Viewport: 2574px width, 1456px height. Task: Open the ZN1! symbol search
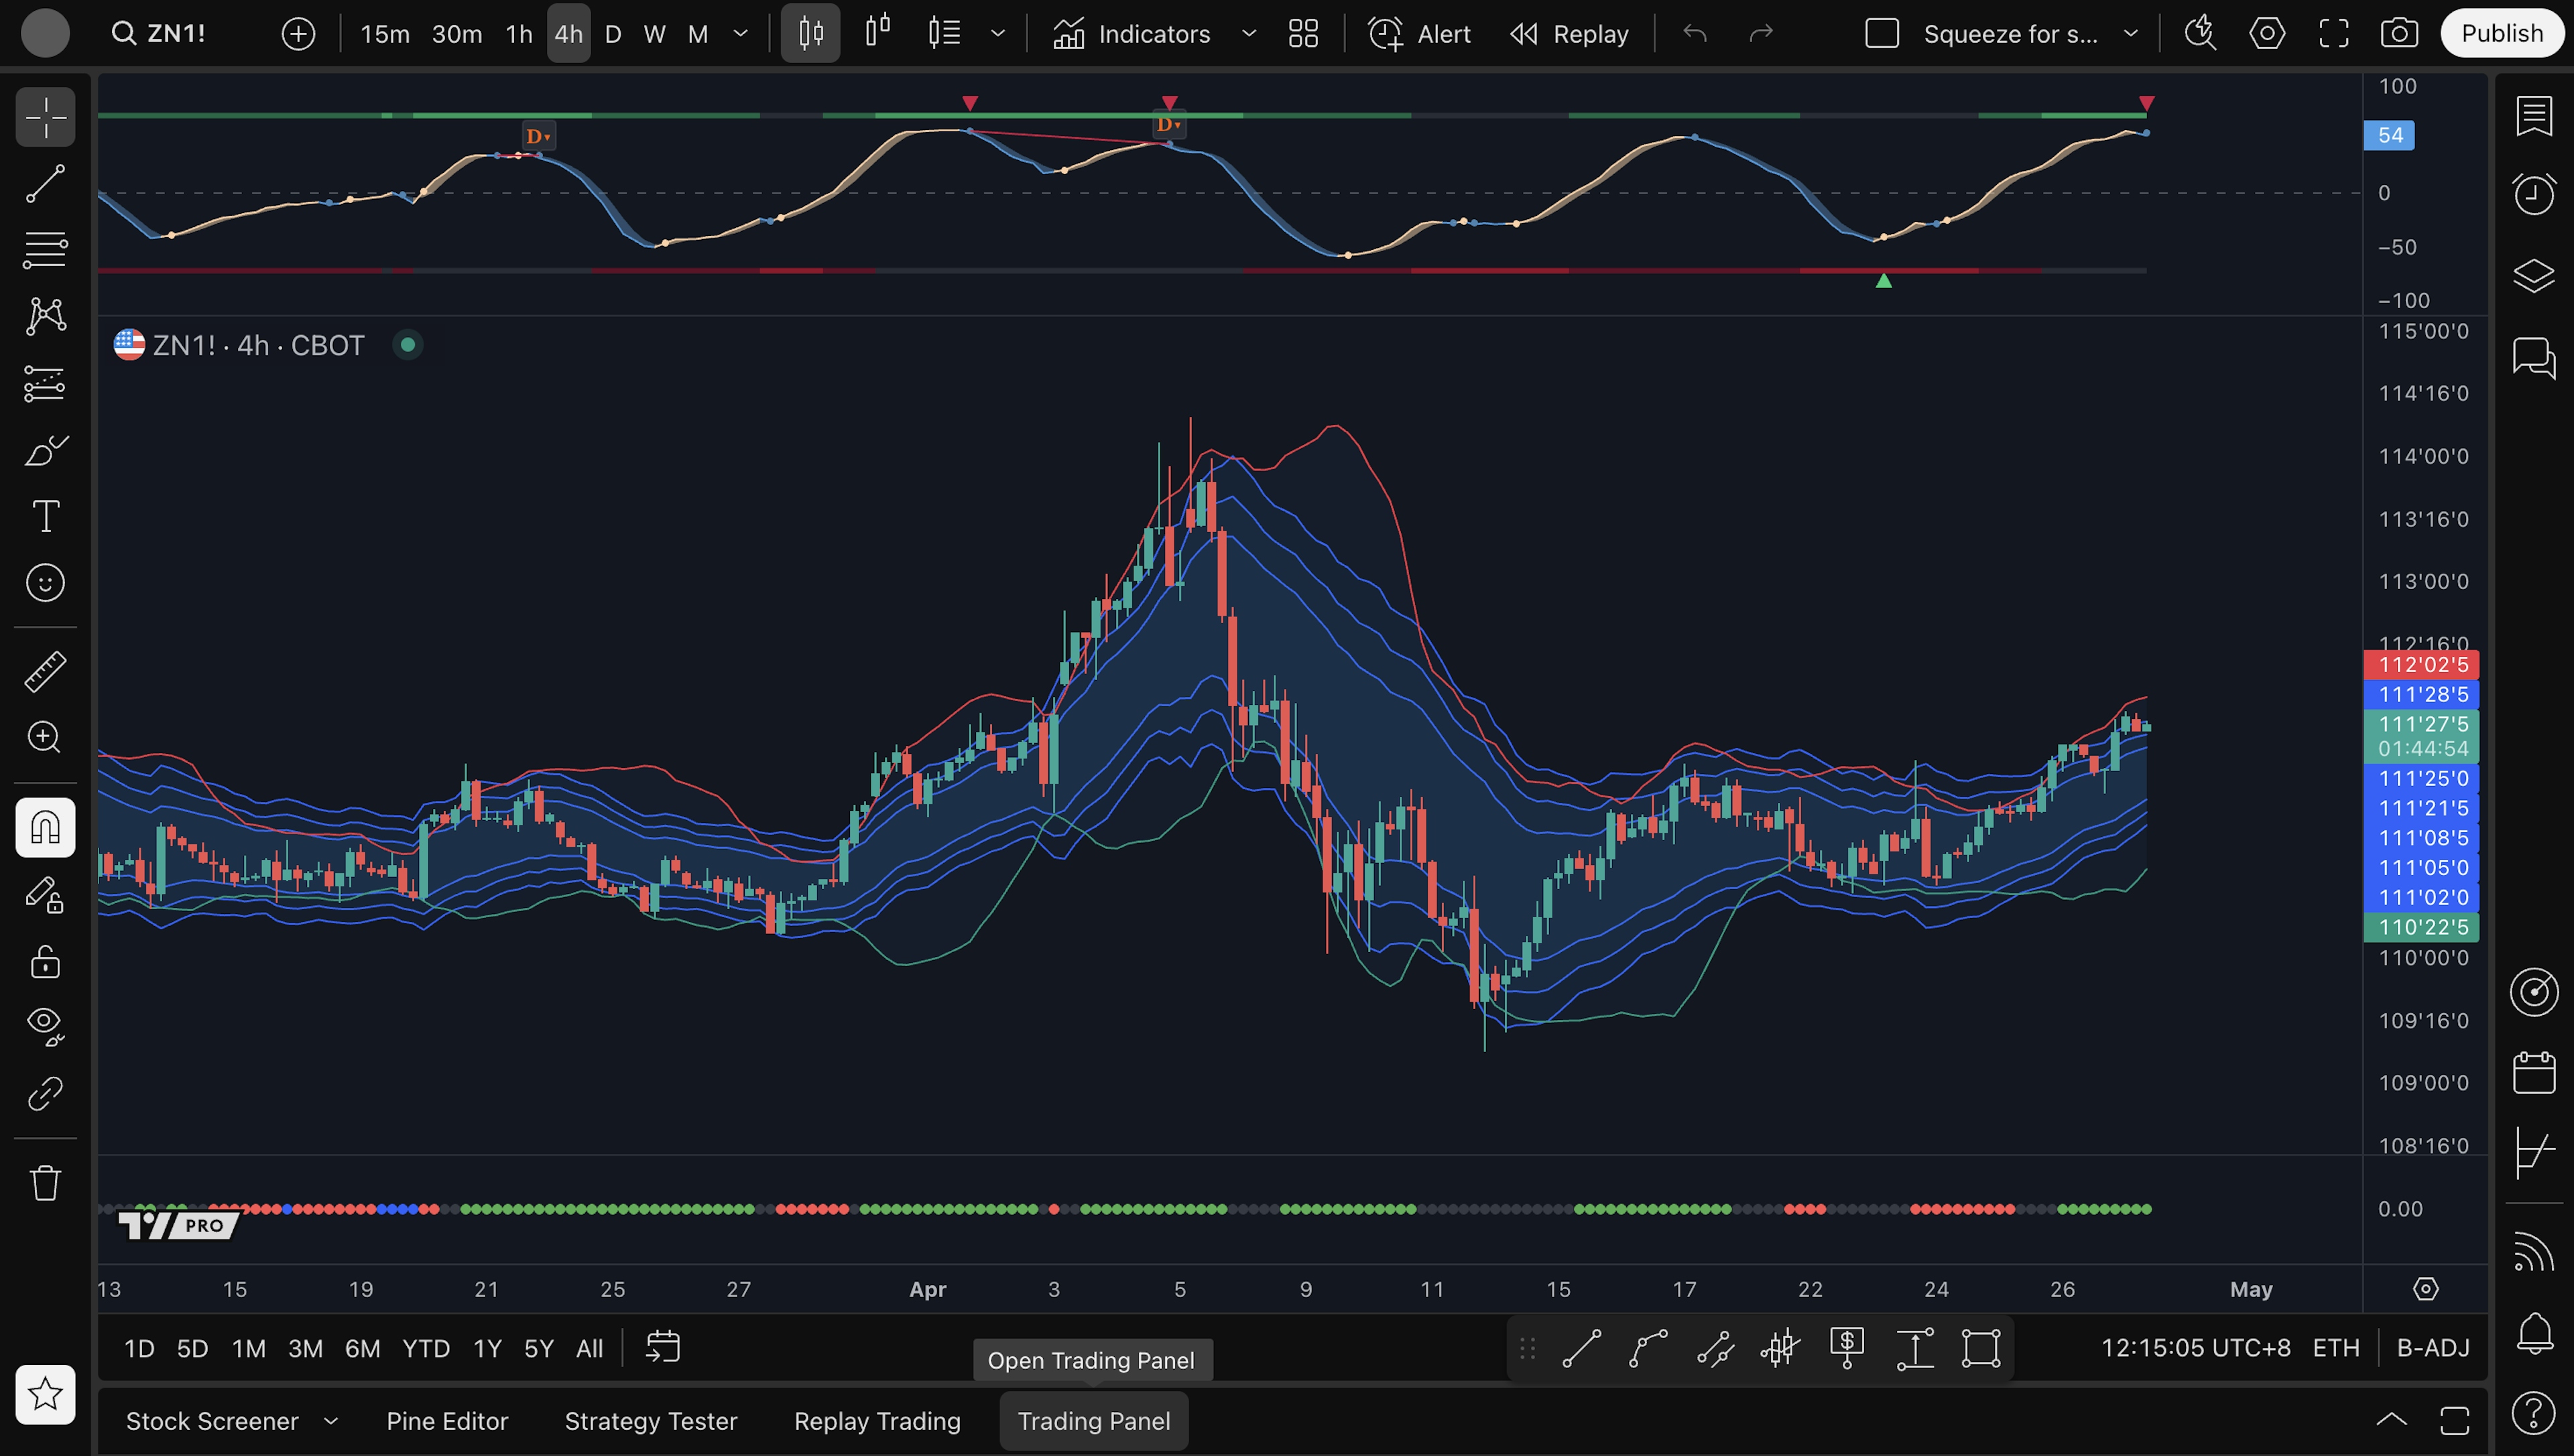coord(159,33)
